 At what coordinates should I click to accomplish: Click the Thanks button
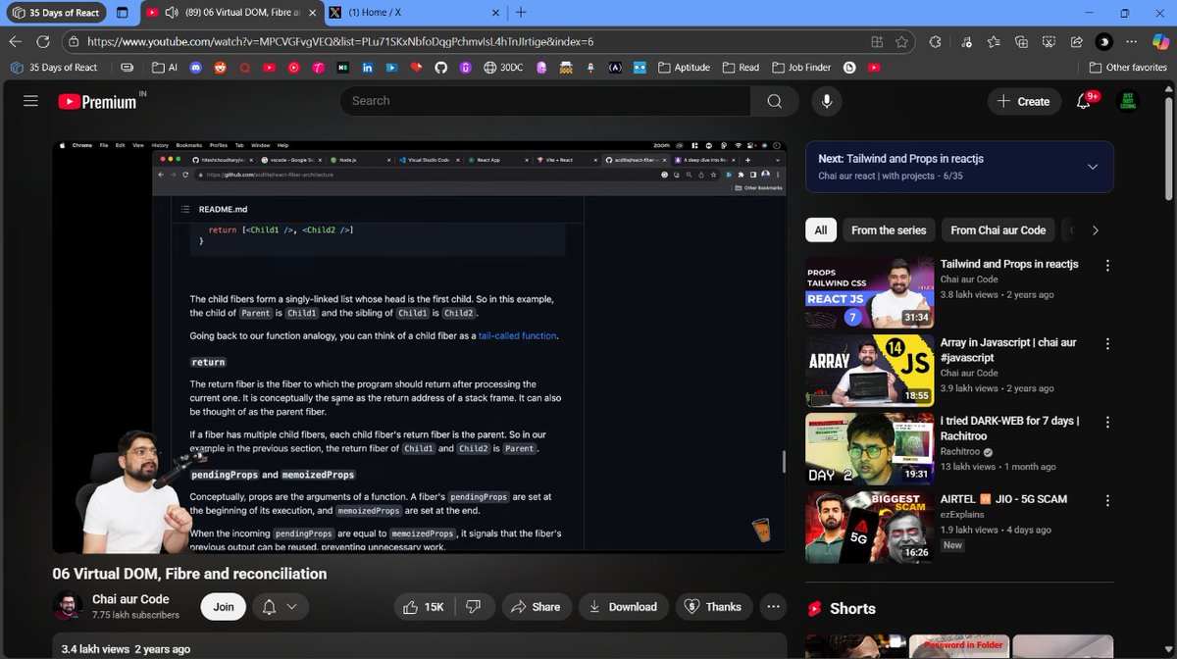714,607
